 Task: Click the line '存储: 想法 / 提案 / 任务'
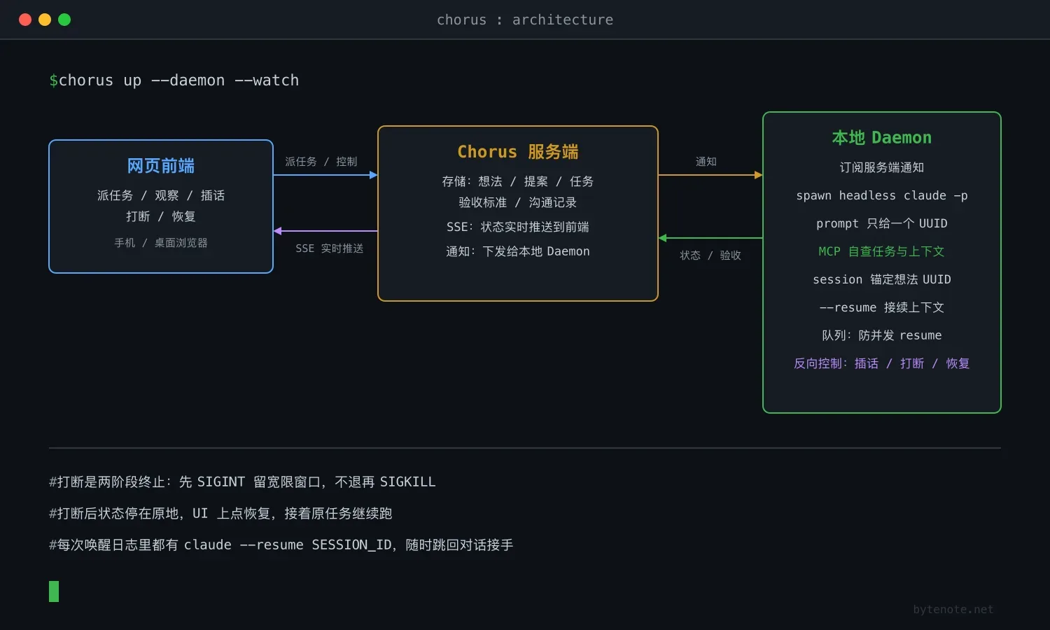518,181
